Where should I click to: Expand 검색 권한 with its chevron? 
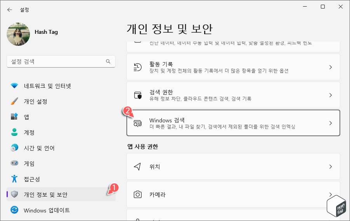pyautogui.click(x=331, y=95)
